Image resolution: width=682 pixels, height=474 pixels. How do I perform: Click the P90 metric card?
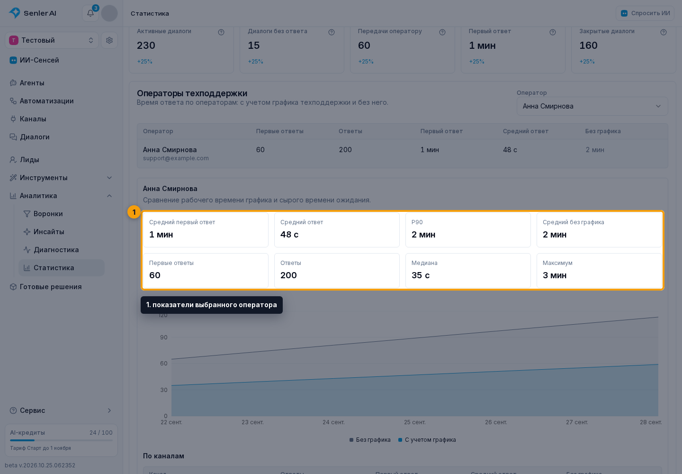tap(468, 230)
